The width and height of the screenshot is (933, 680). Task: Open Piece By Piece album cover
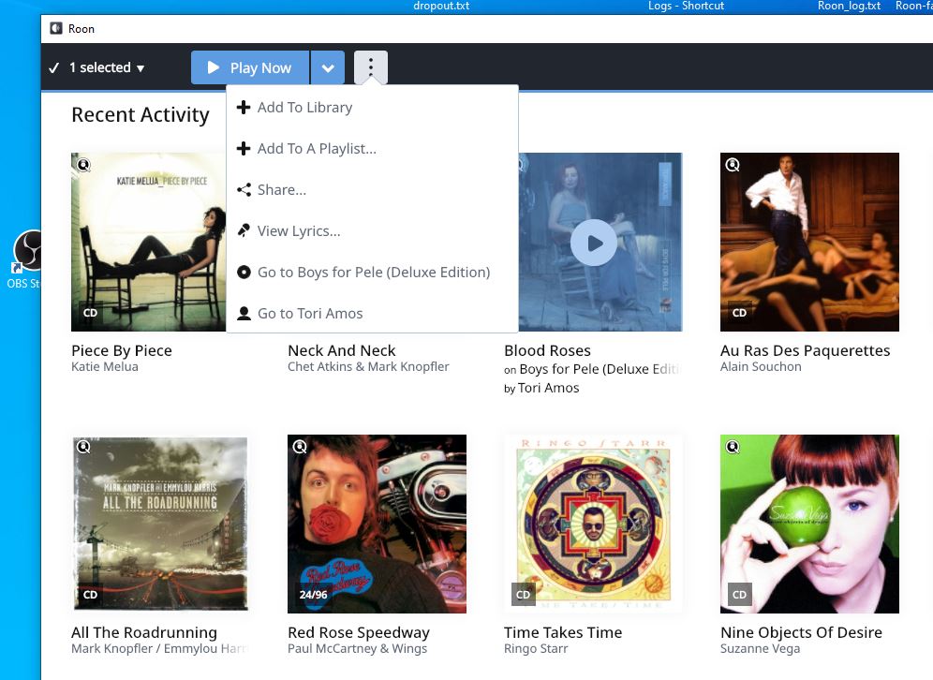[148, 243]
